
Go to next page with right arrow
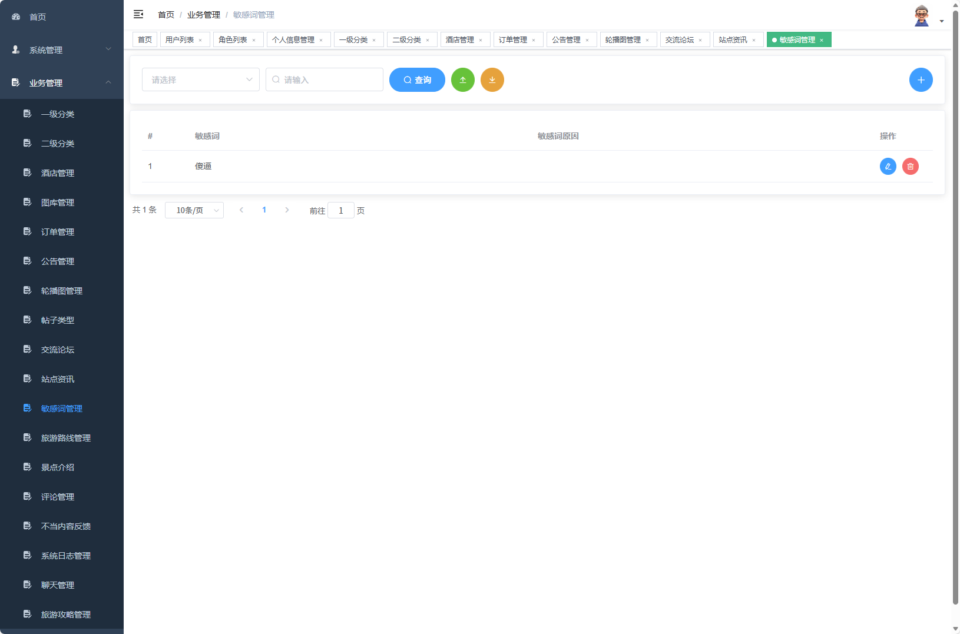click(287, 210)
